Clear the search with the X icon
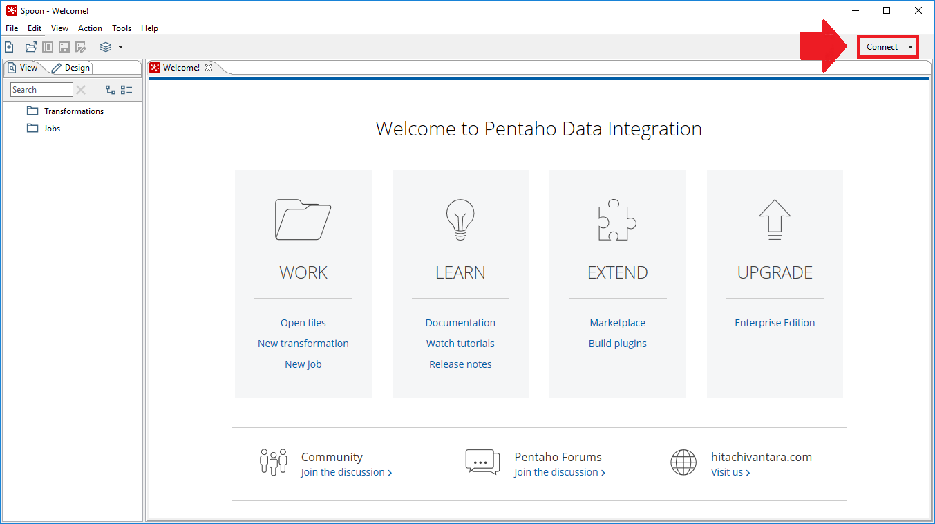 [x=81, y=90]
